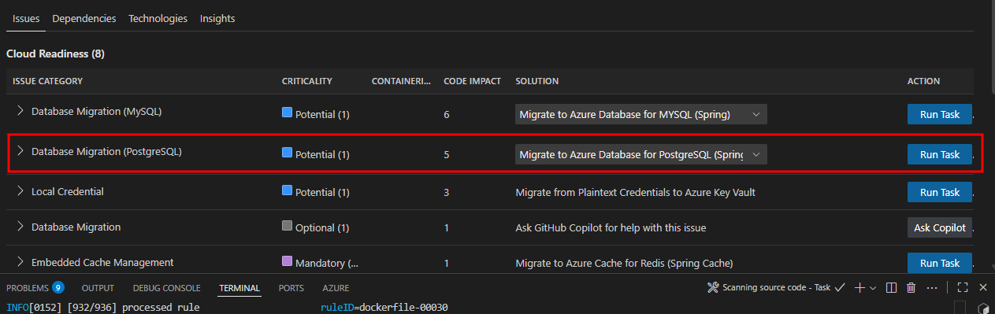The width and height of the screenshot is (995, 314).
Task: Click the ACTION column header
Action: coord(923,81)
